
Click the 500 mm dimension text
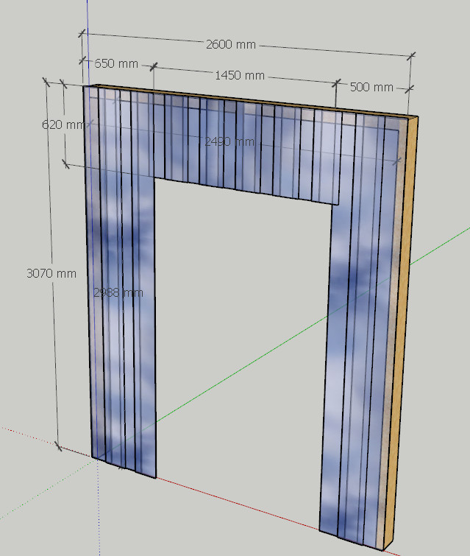coord(371,87)
